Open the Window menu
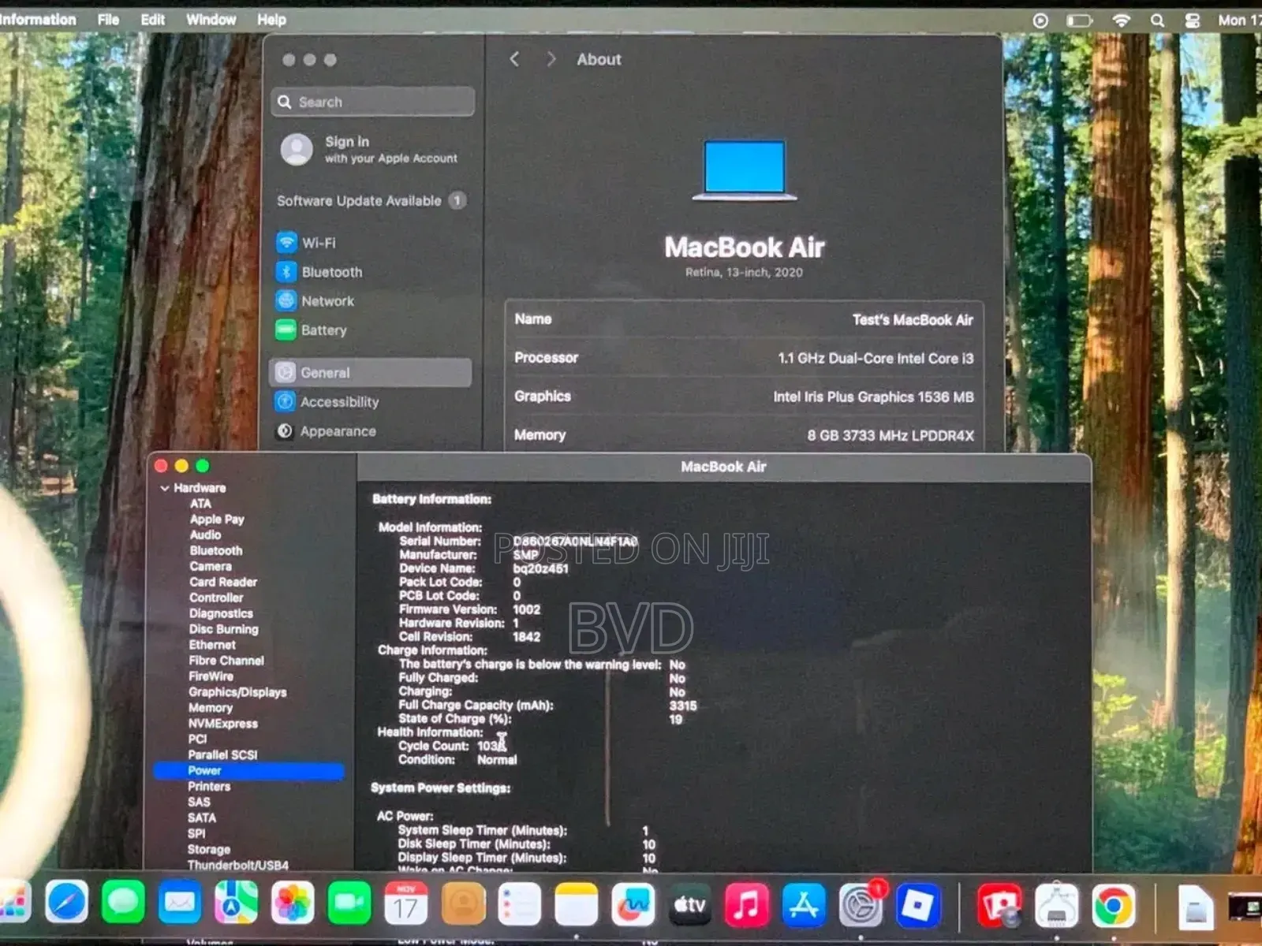Screen dimensions: 1262x946 coord(211,19)
